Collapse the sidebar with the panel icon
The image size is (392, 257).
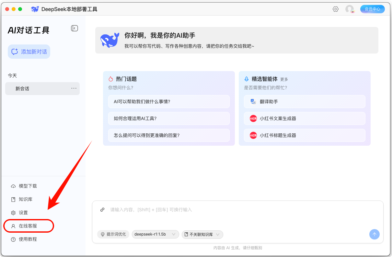point(75,28)
